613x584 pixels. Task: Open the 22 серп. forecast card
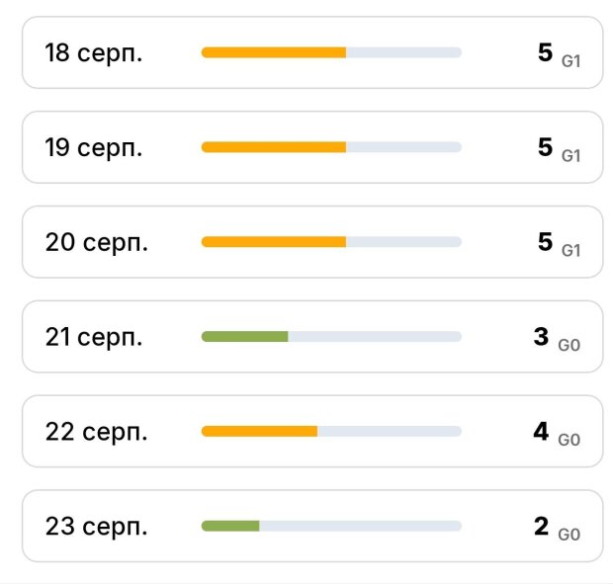[x=312, y=431]
